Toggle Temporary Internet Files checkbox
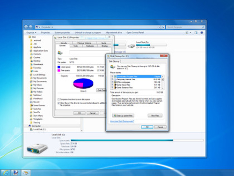 [112, 79]
